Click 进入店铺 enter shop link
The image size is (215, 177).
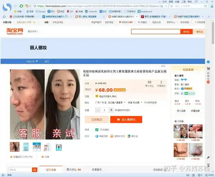pos(181,111)
